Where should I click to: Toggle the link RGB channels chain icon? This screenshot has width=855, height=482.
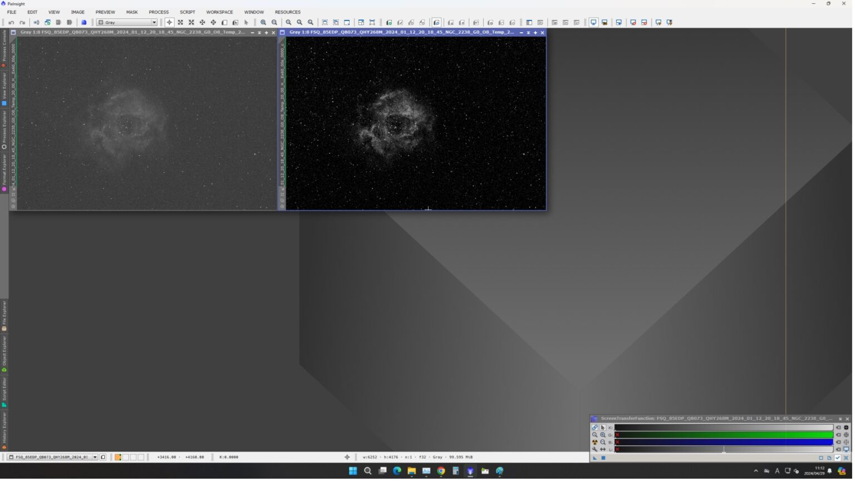[594, 427]
